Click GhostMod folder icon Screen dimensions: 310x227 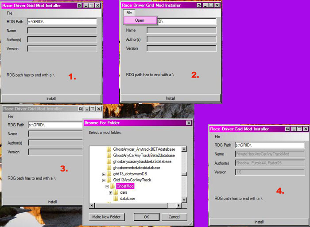point(112,186)
